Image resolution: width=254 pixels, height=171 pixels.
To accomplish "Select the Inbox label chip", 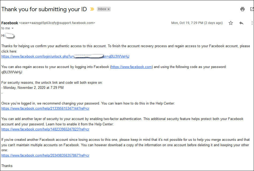I will click(x=102, y=9).
